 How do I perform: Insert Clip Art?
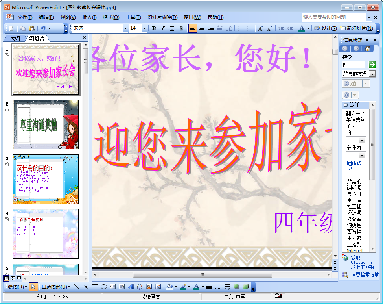coord(149,287)
